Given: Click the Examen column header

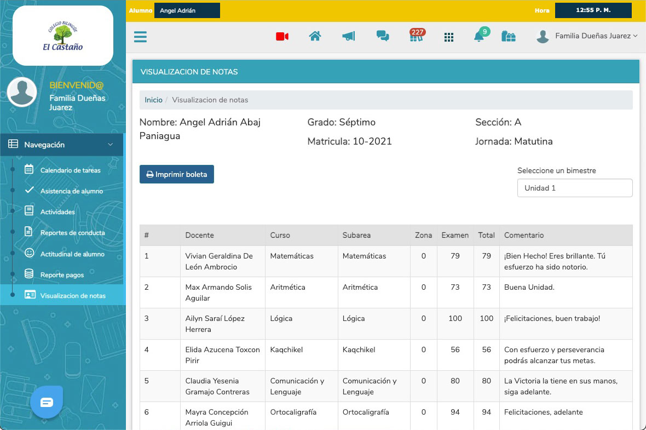Looking at the screenshot, I should pyautogui.click(x=455, y=236).
